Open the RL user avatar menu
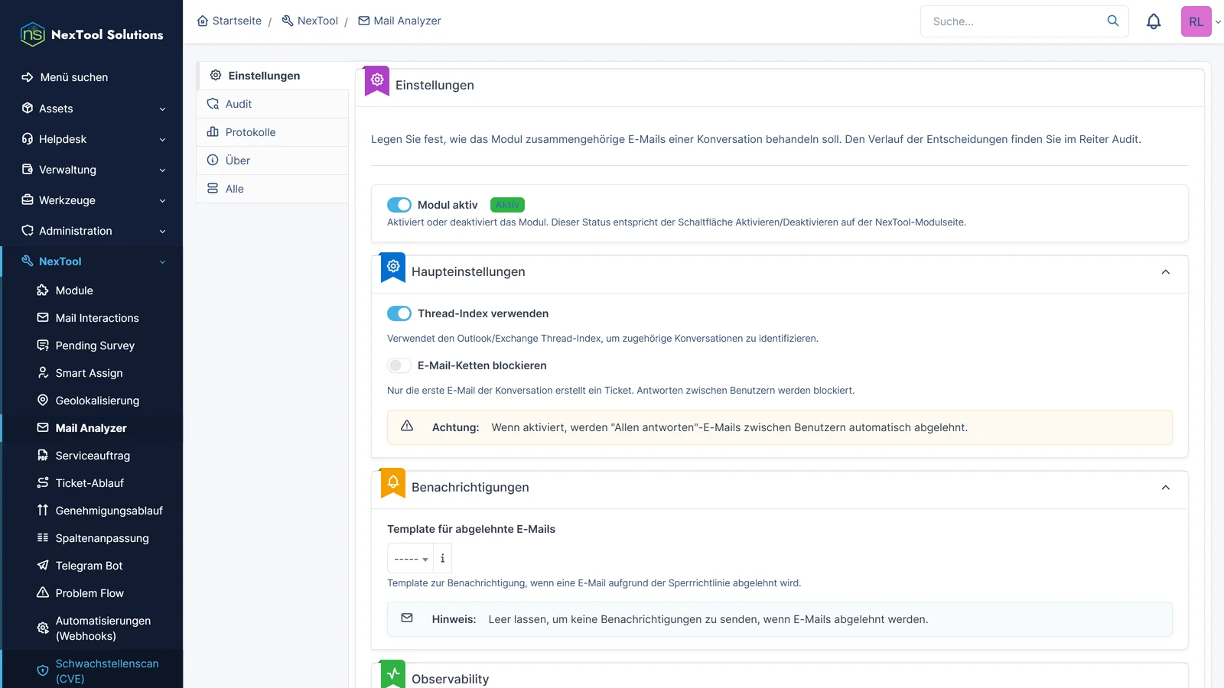The height and width of the screenshot is (688, 1224). click(1196, 21)
